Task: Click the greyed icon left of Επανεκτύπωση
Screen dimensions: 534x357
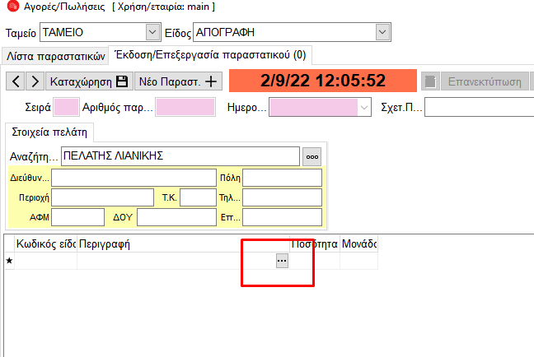Action: pyautogui.click(x=429, y=81)
